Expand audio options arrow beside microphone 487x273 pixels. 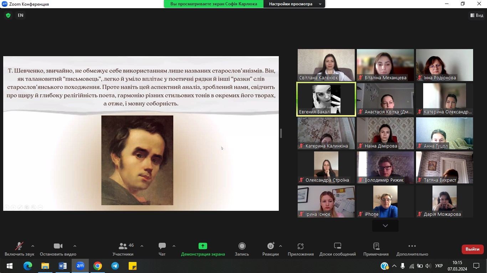click(33, 246)
